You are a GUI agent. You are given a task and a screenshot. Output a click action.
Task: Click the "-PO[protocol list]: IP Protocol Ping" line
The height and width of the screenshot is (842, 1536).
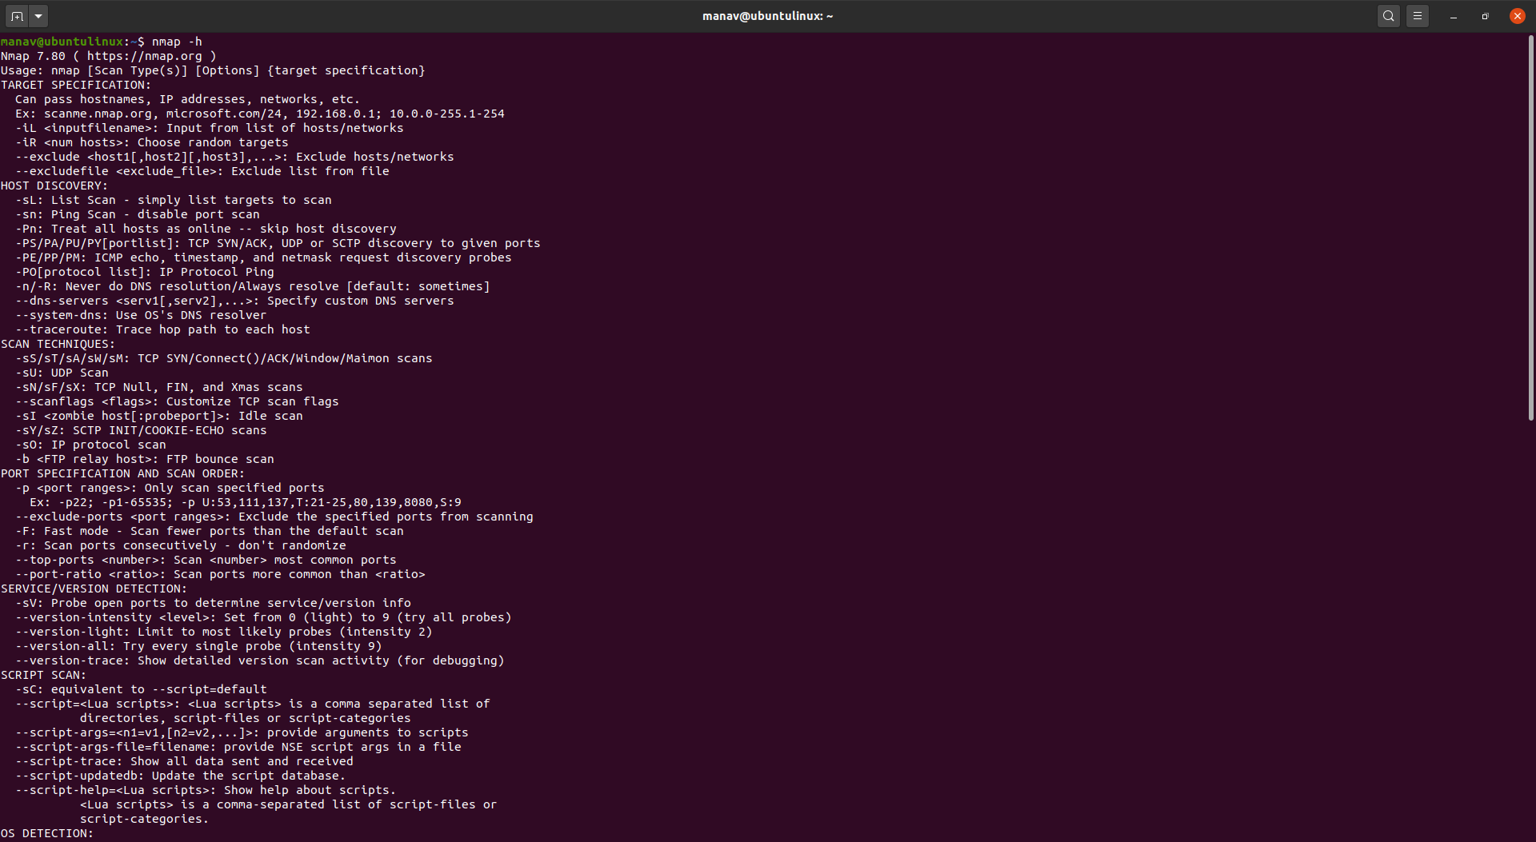pyautogui.click(x=145, y=272)
